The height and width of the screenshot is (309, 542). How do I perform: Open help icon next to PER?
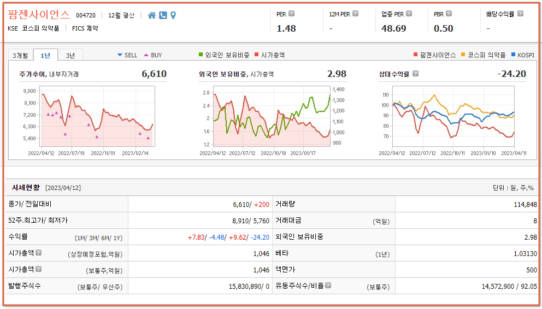[x=291, y=14]
